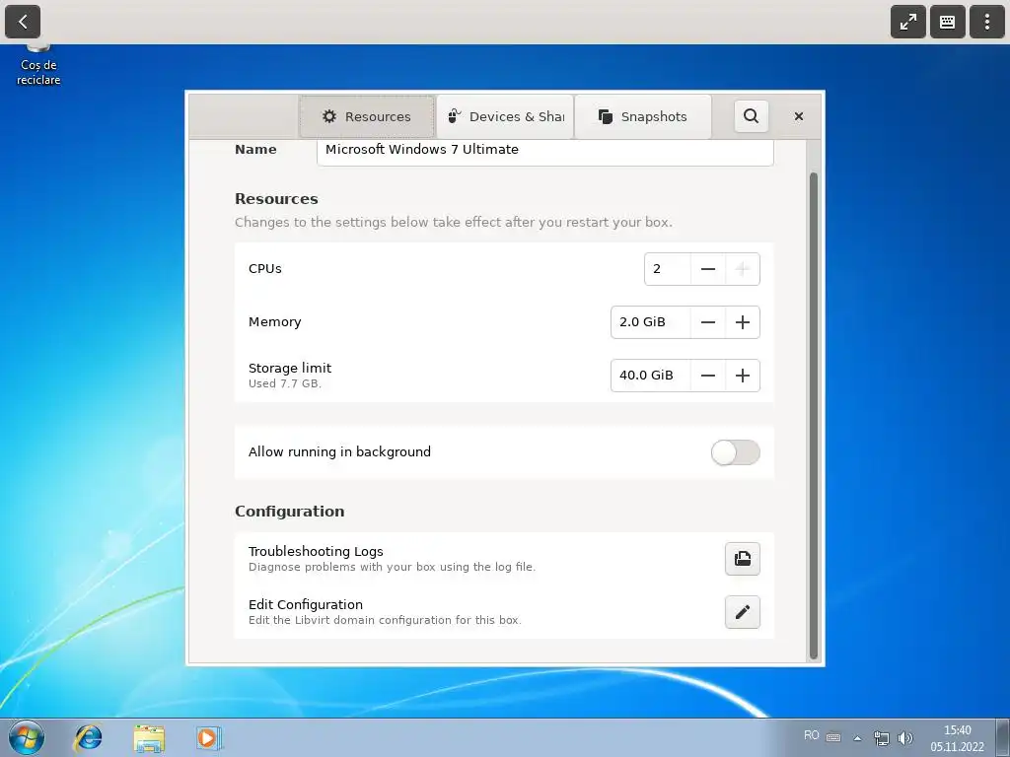1010x757 pixels.
Task: Enter fullscreen with the expand arrows icon
Action: 908,22
